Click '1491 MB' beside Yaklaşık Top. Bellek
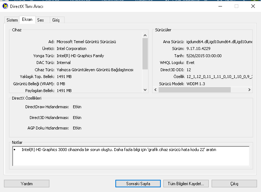Viewport: 261px width, 192px height. tap(64, 77)
